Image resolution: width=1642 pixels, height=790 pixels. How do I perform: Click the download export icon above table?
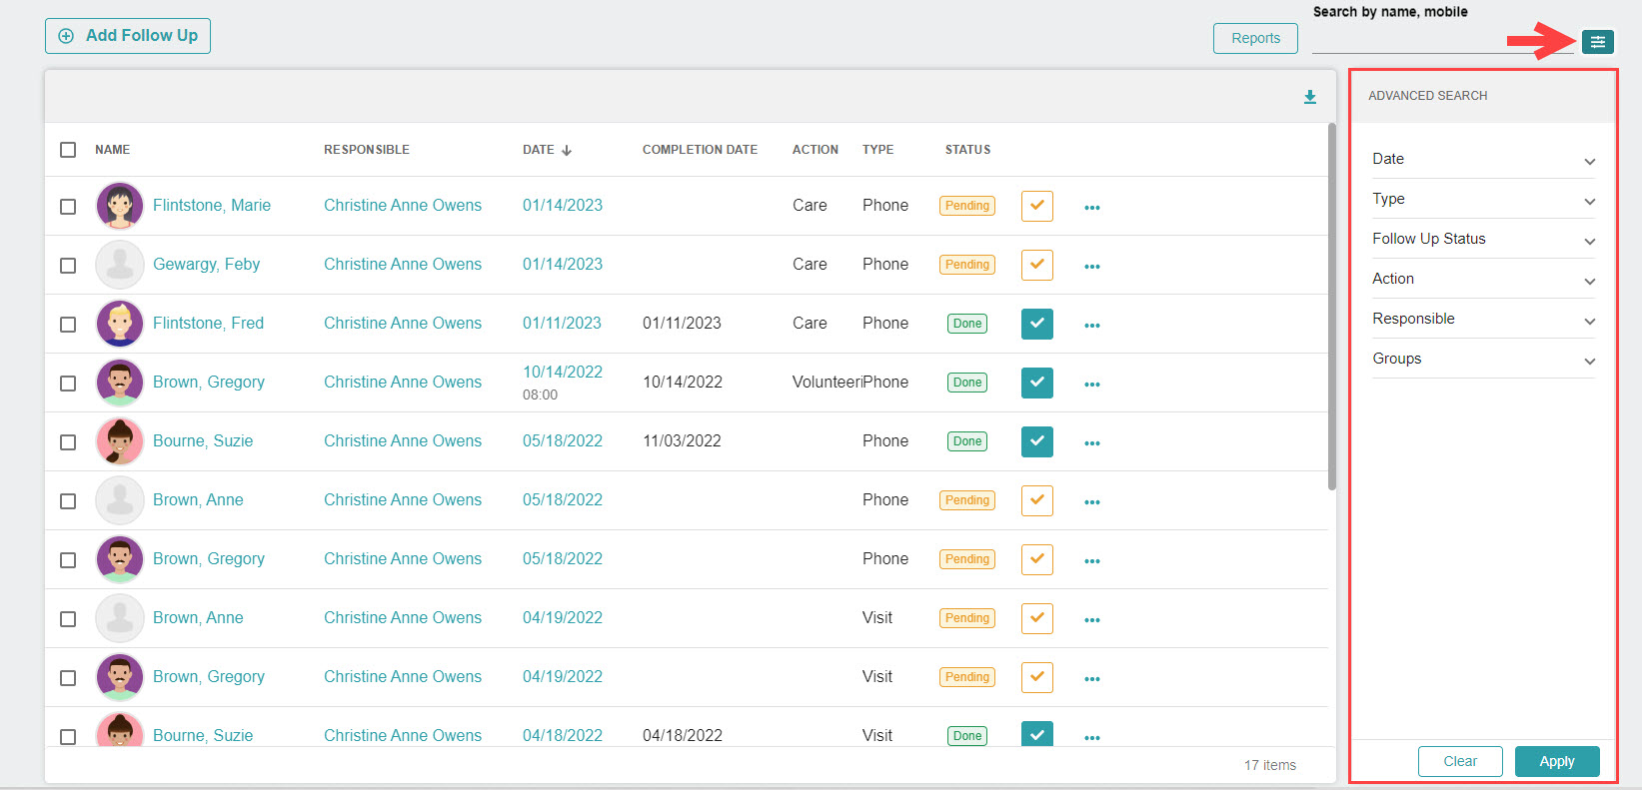click(x=1309, y=97)
